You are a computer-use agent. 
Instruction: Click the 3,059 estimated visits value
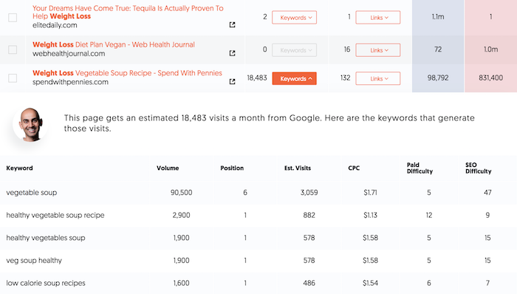pos(309,193)
